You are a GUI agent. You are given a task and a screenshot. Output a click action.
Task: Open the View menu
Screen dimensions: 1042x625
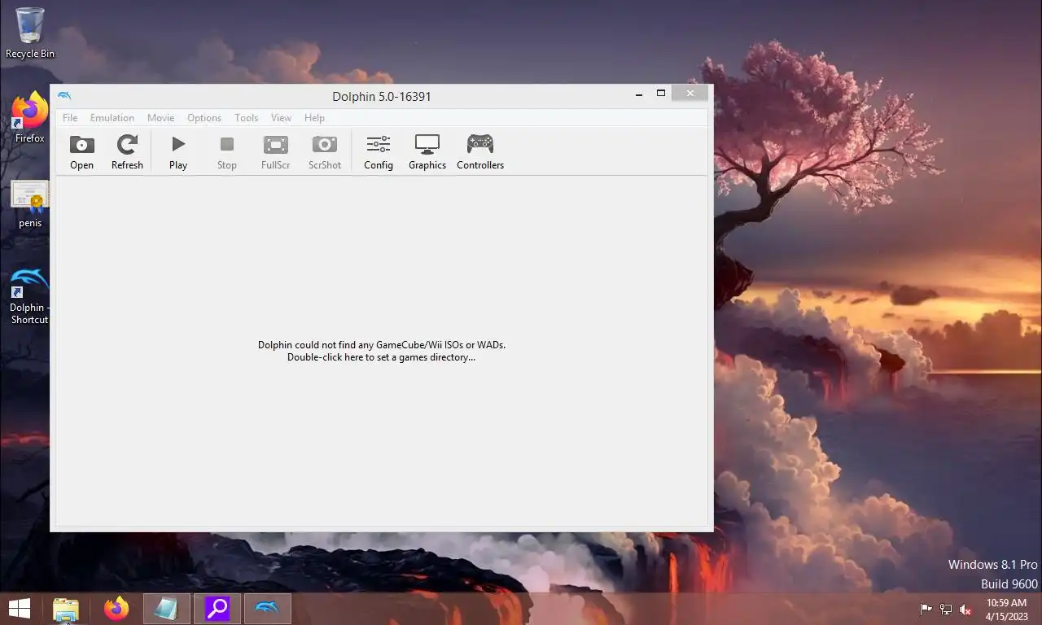282,118
